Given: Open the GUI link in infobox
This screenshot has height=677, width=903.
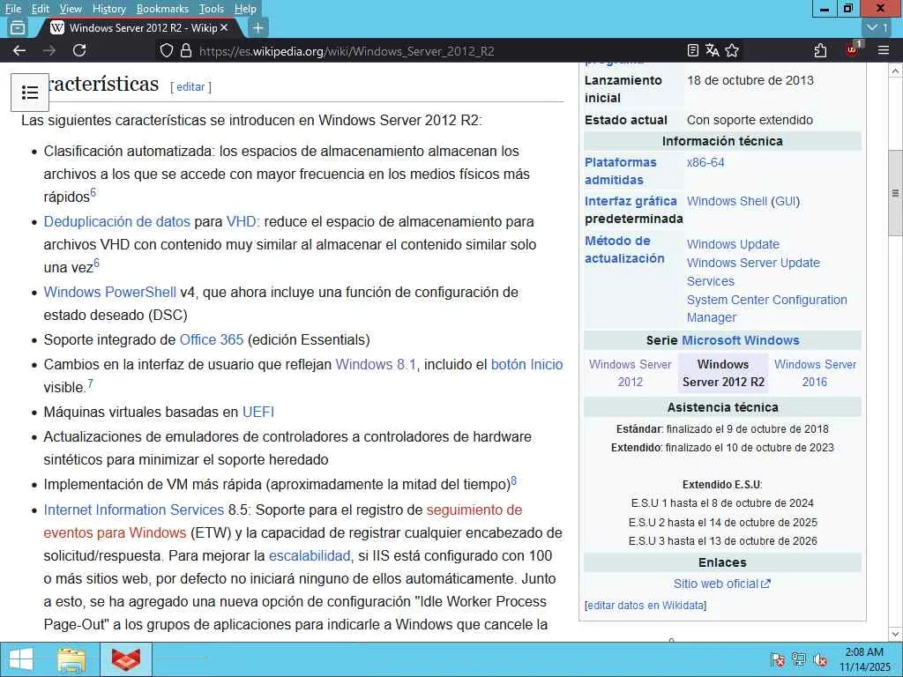Looking at the screenshot, I should click(x=786, y=202).
